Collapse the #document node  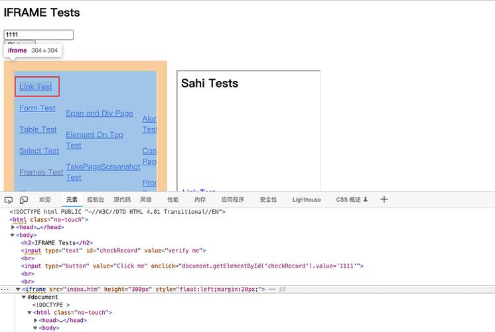24,297
